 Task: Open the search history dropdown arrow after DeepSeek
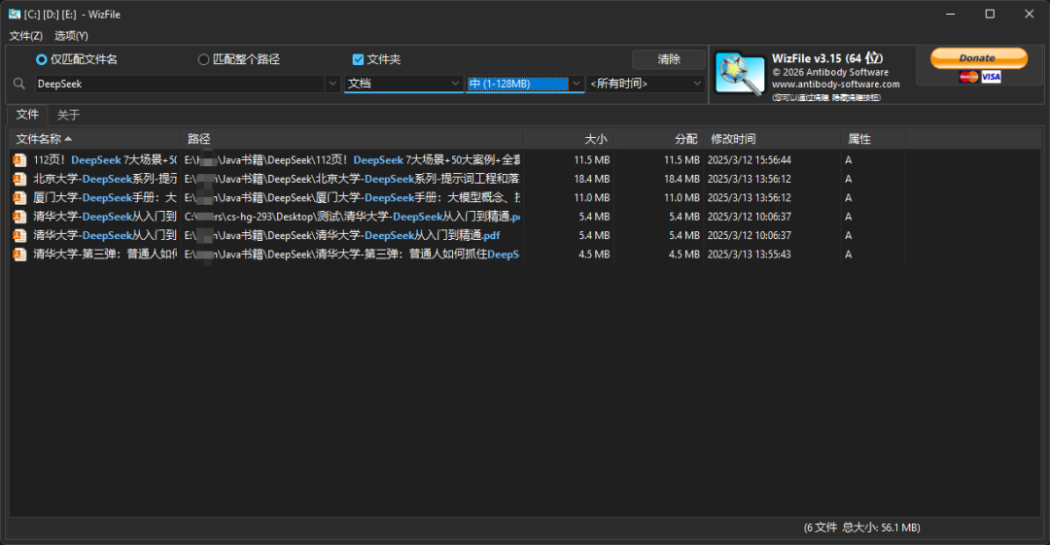(x=332, y=84)
